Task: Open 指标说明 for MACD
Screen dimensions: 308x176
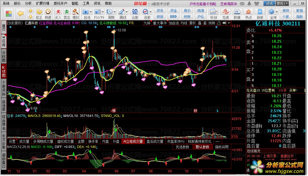Action: 222,147
